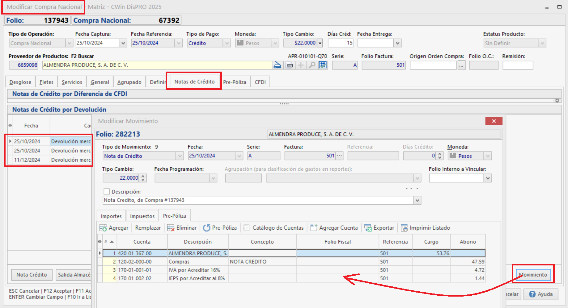Click the Nota Crédito button
The width and height of the screenshot is (568, 308).
pyautogui.click(x=32, y=275)
